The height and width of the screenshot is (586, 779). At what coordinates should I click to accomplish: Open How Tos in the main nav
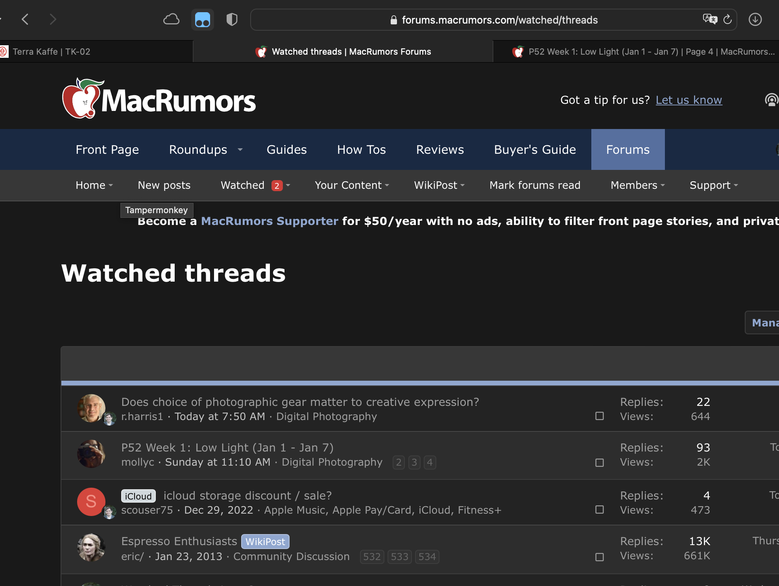(x=361, y=149)
